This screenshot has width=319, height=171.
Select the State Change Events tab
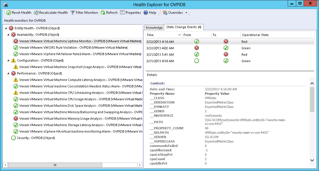click(x=183, y=27)
